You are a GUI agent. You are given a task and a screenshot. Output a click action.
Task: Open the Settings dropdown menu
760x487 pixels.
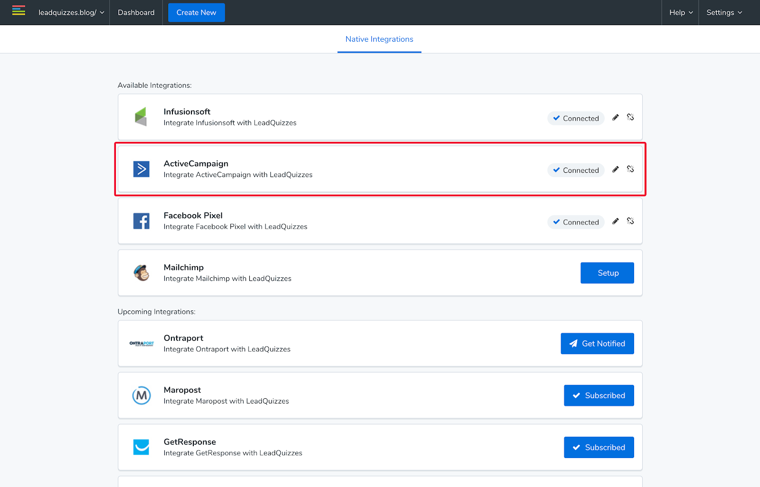click(724, 12)
